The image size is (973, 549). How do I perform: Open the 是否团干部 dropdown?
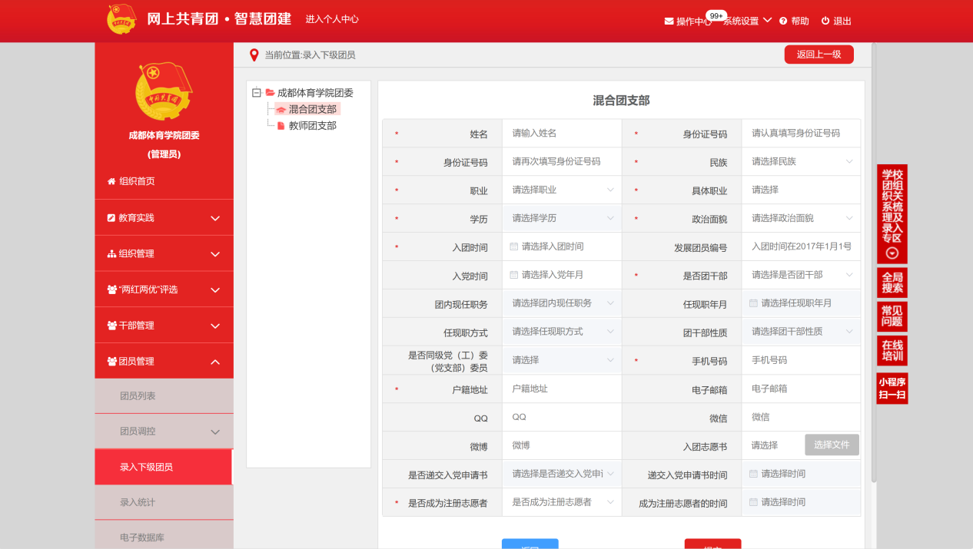click(x=801, y=275)
